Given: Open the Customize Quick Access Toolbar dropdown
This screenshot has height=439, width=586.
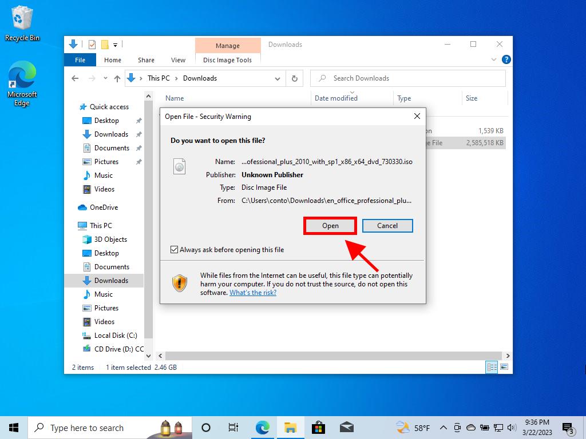Looking at the screenshot, I should click(116, 45).
